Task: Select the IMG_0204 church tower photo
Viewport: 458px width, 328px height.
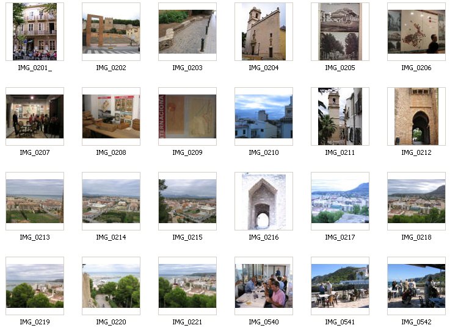Action: coord(264,32)
